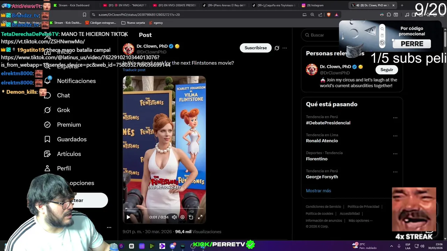Show hidden system tray icons
The image size is (447, 251).
391,246
